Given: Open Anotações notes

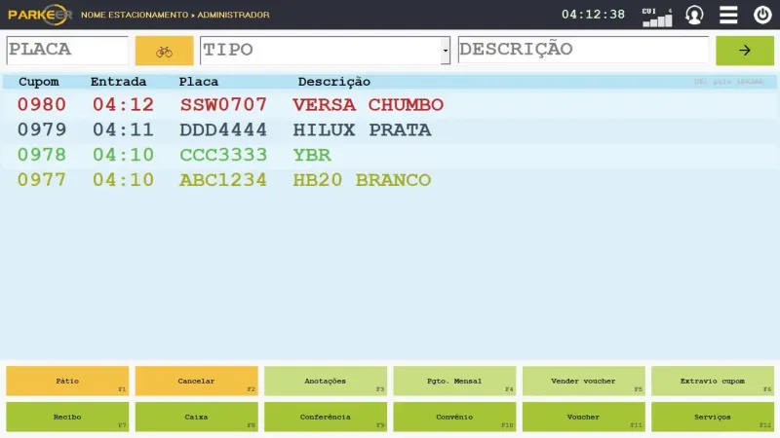Looking at the screenshot, I should click(x=326, y=381).
